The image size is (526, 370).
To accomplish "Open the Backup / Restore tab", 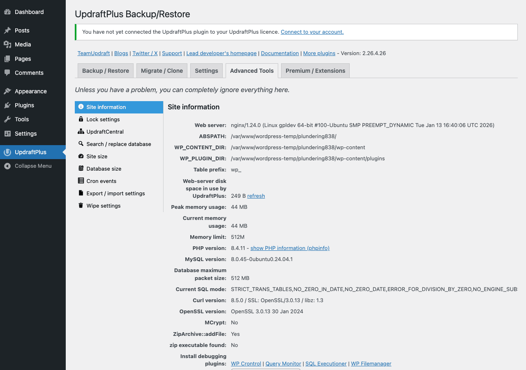I will coord(106,71).
